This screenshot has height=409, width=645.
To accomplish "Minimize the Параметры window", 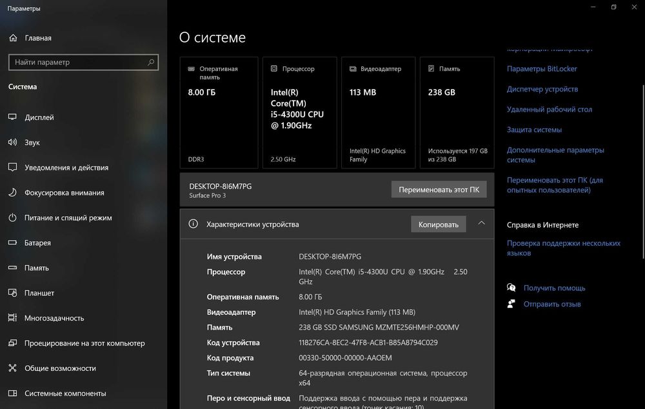I will click(593, 7).
